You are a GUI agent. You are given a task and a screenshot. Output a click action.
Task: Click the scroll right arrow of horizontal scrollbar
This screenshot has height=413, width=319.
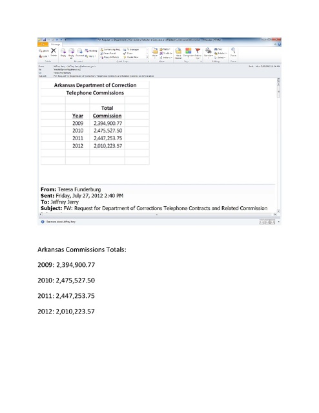pyautogui.click(x=275, y=215)
